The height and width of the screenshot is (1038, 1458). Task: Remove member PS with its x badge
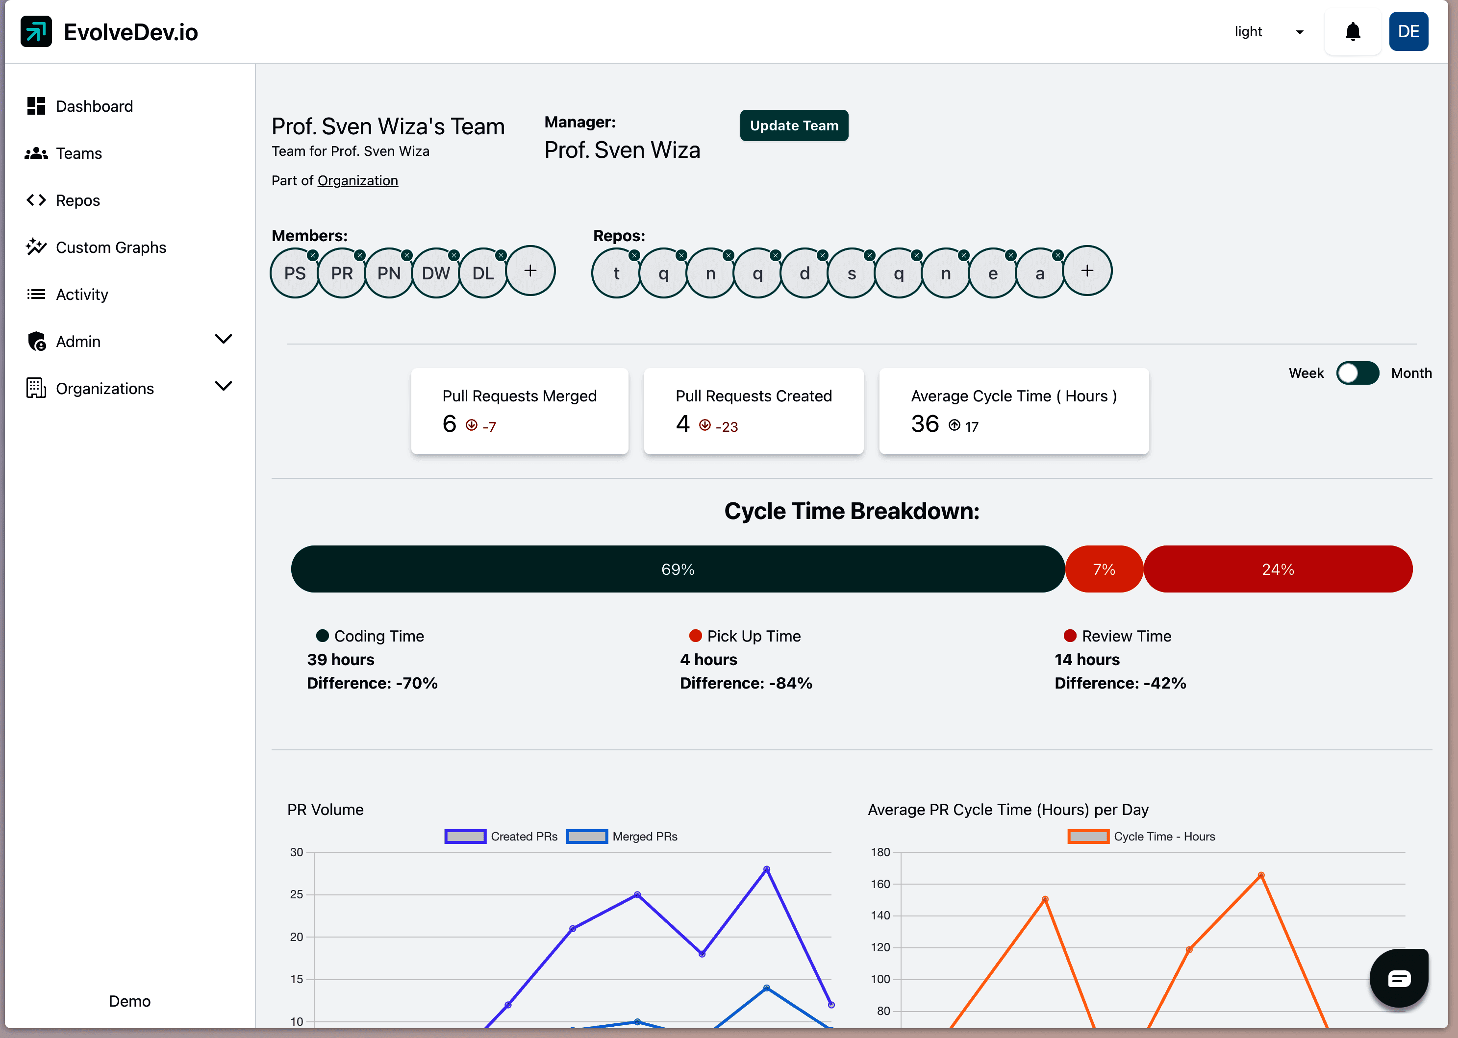click(313, 255)
